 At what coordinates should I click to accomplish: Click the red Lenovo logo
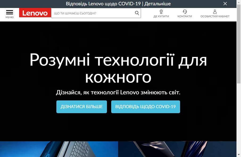click(35, 13)
